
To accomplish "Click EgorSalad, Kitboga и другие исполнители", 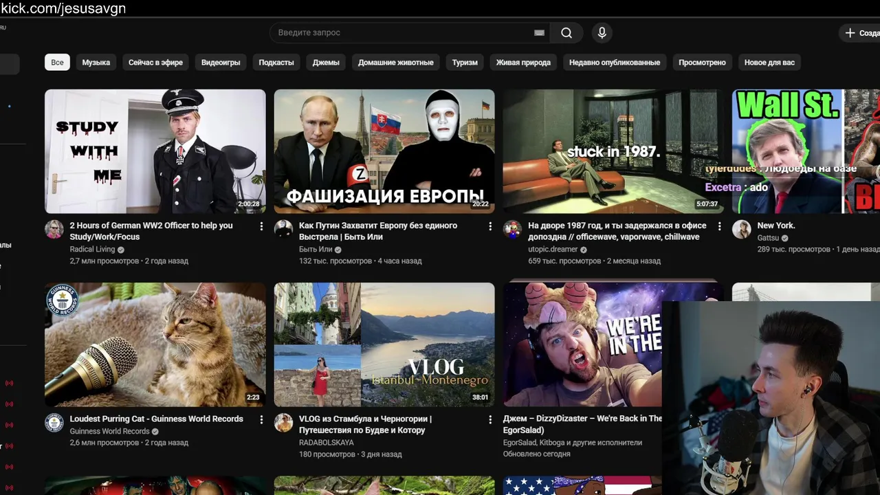I will 573,443.
